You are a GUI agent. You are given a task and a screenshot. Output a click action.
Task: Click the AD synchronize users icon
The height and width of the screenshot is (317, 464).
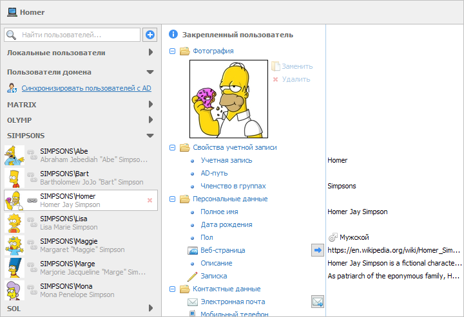12,88
